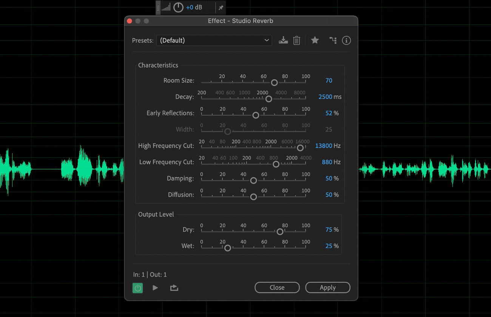
Task: Apply the reverb effect
Action: pos(327,287)
